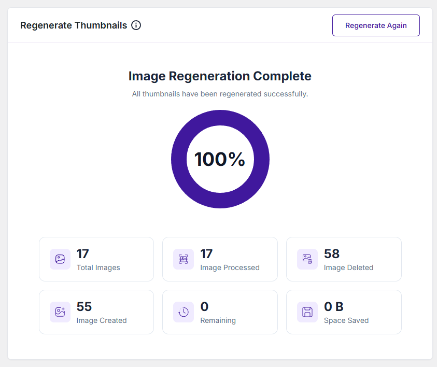The height and width of the screenshot is (367, 437).
Task: Click the Regenerate Thumbnails heading text
Action: click(74, 25)
